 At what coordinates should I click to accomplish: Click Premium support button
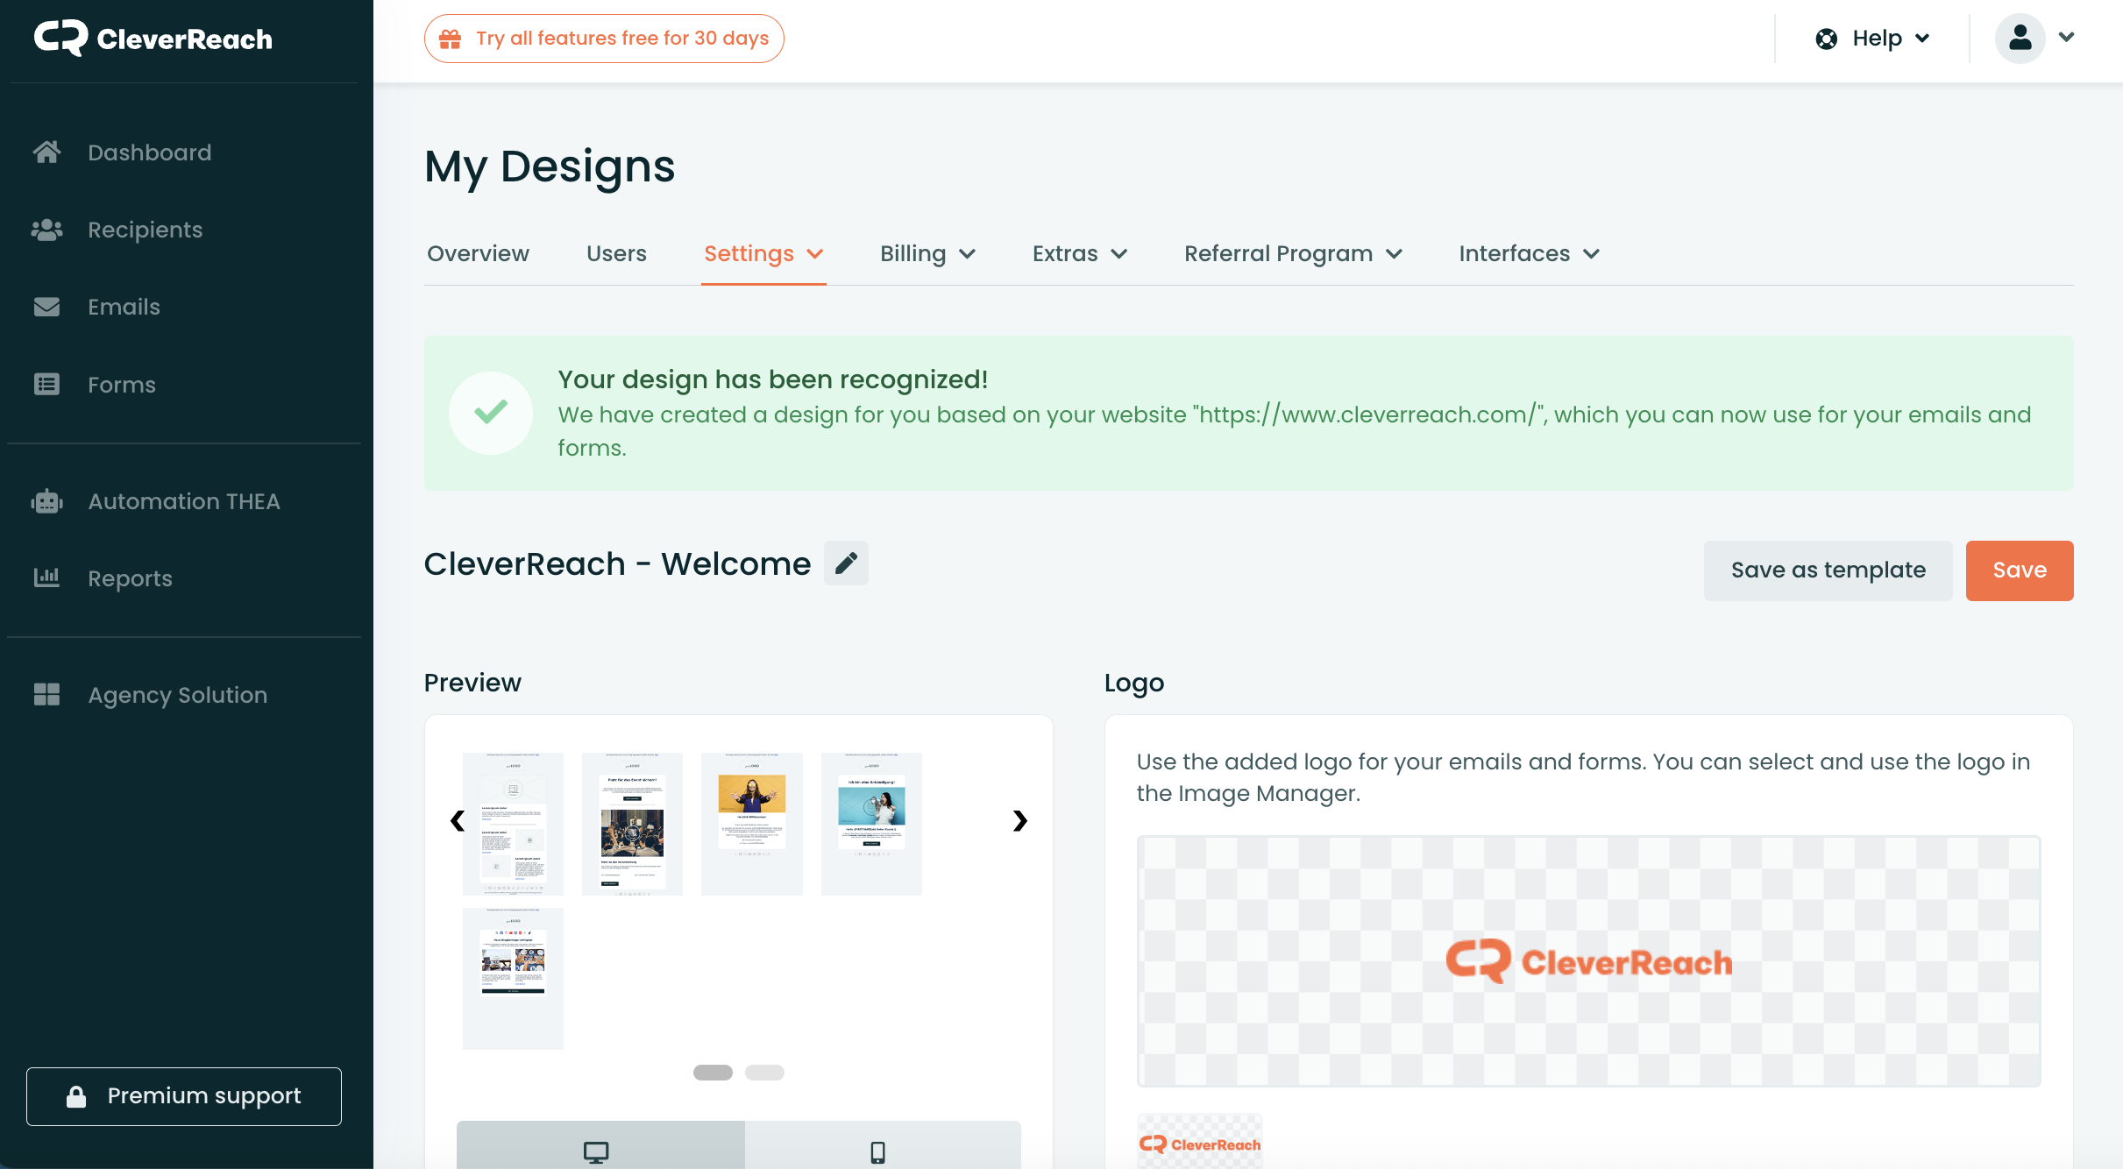(x=184, y=1096)
